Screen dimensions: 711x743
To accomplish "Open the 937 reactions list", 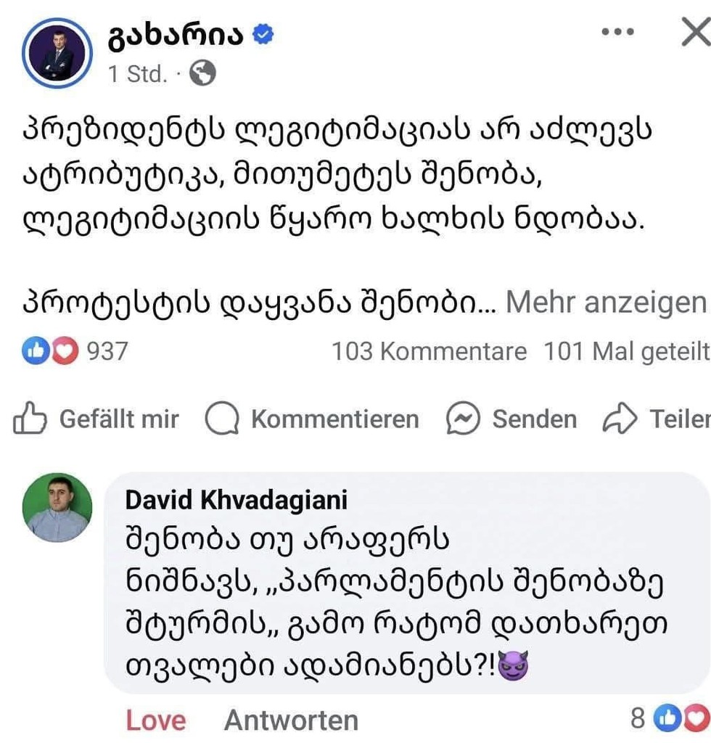I will coord(107,352).
